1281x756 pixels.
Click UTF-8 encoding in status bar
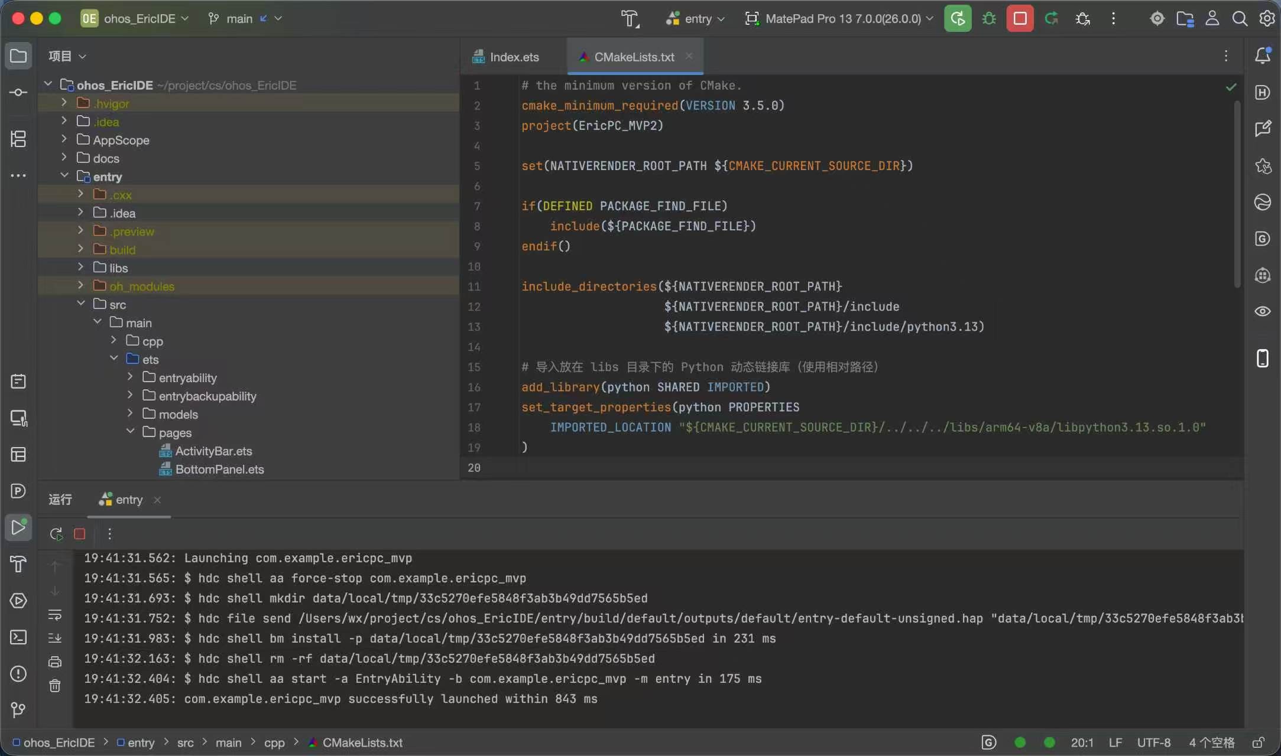click(1153, 742)
